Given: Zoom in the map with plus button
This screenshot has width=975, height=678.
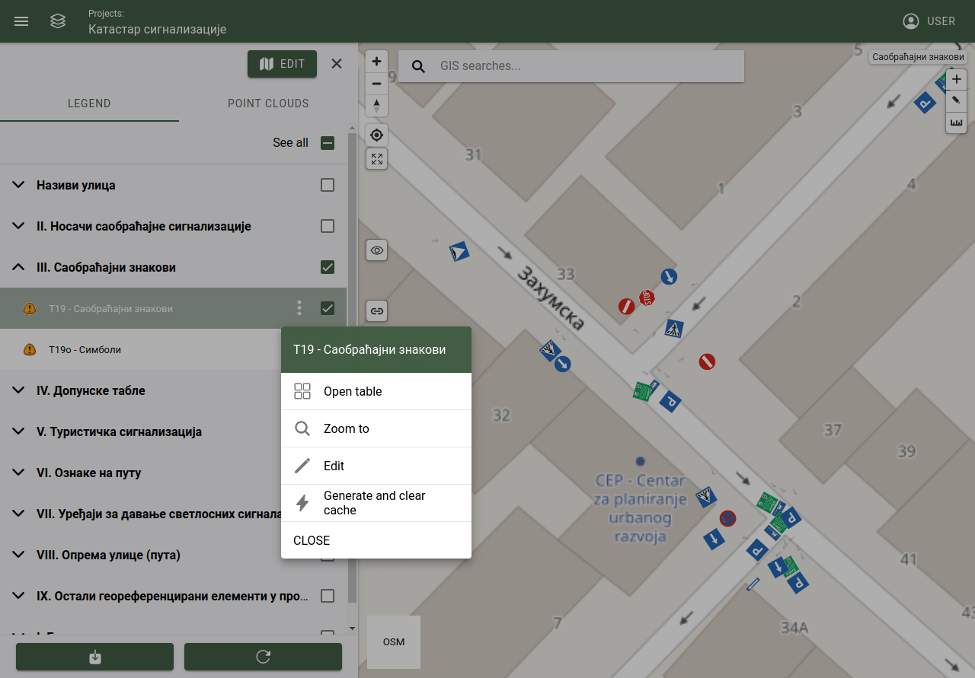Looking at the screenshot, I should pyautogui.click(x=376, y=62).
